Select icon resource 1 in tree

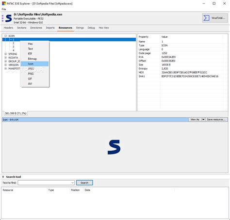(x=69, y=40)
